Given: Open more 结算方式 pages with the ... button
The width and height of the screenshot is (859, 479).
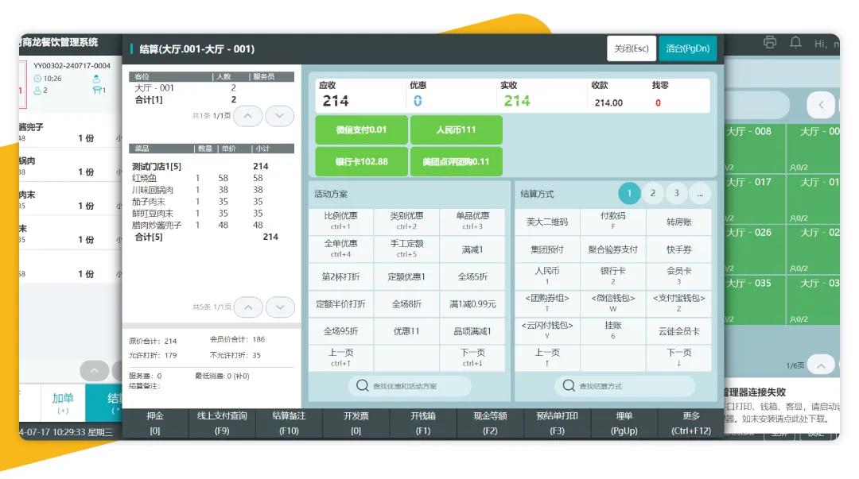Looking at the screenshot, I should click(x=700, y=193).
